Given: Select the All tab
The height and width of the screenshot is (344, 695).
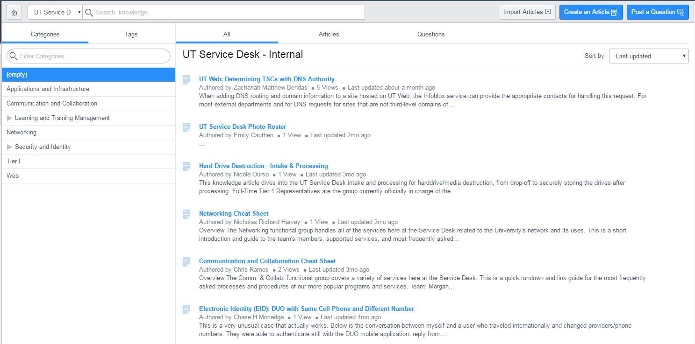Looking at the screenshot, I should (x=227, y=34).
